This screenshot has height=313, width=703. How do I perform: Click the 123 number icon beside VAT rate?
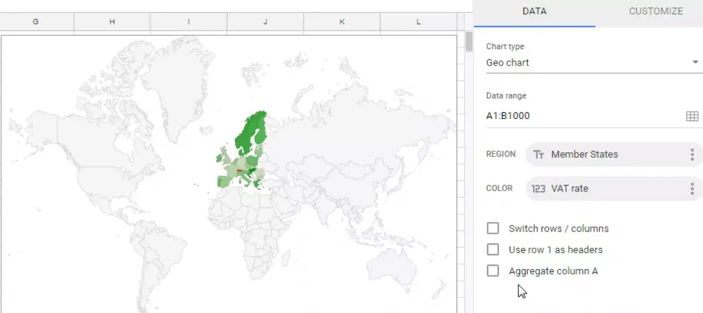pos(538,189)
